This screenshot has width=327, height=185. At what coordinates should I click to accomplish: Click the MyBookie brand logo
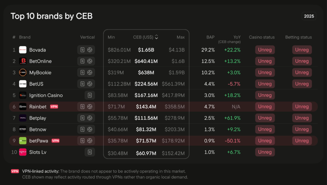tap(23, 73)
